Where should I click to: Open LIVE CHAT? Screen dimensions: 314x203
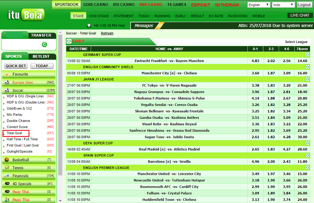coord(300,15)
